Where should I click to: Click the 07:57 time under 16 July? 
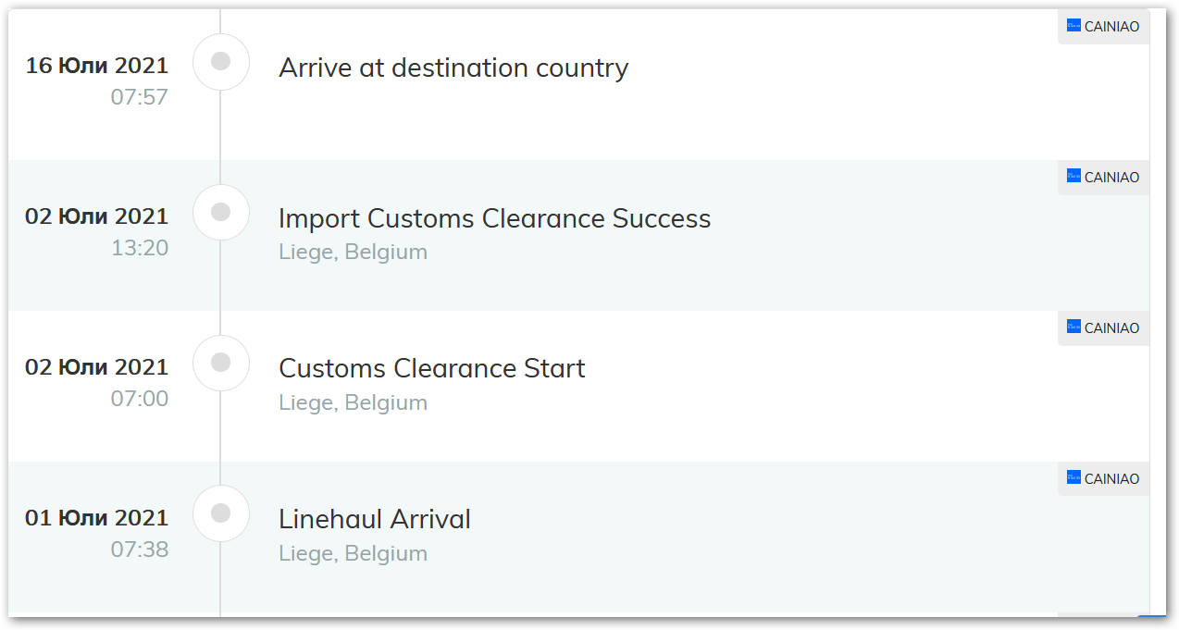pyautogui.click(x=140, y=97)
